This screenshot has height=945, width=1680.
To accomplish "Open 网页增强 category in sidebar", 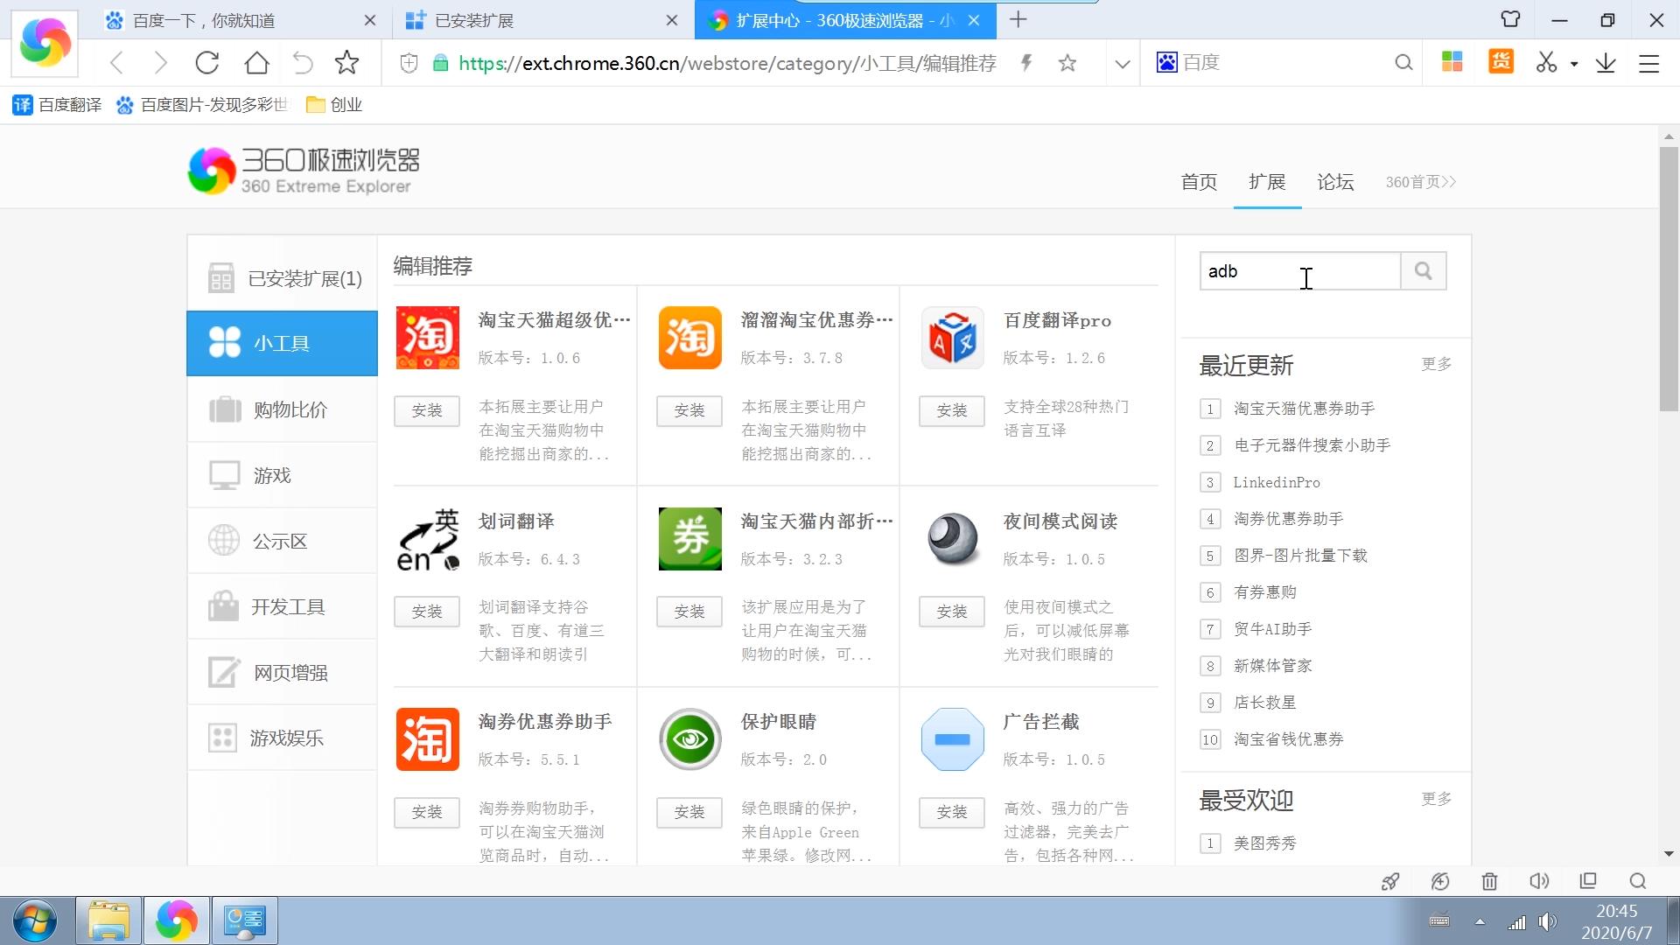I will [x=282, y=672].
